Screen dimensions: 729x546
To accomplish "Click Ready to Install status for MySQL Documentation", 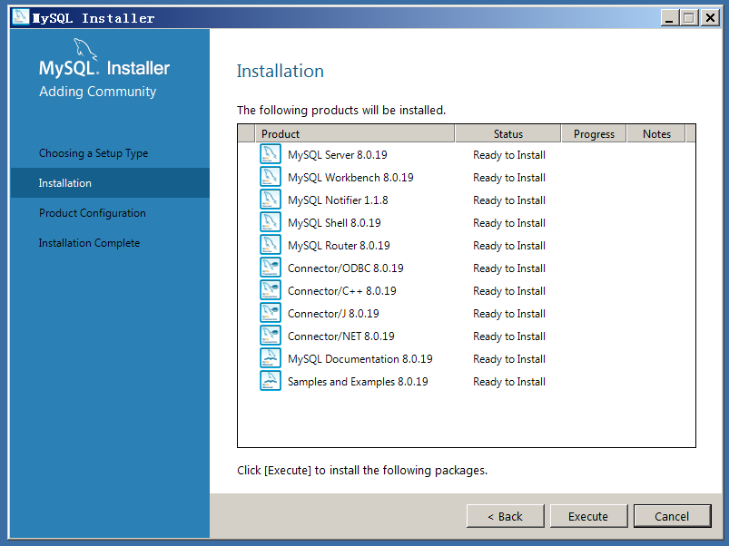I will pos(509,359).
